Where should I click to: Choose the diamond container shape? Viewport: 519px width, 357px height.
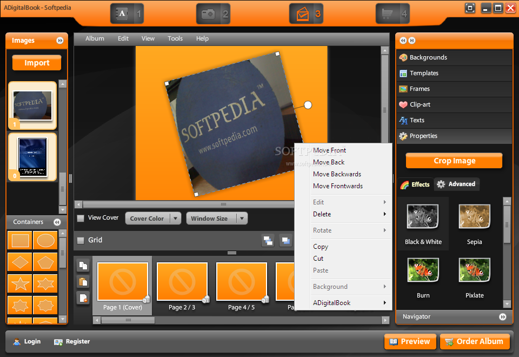[x=20, y=262]
